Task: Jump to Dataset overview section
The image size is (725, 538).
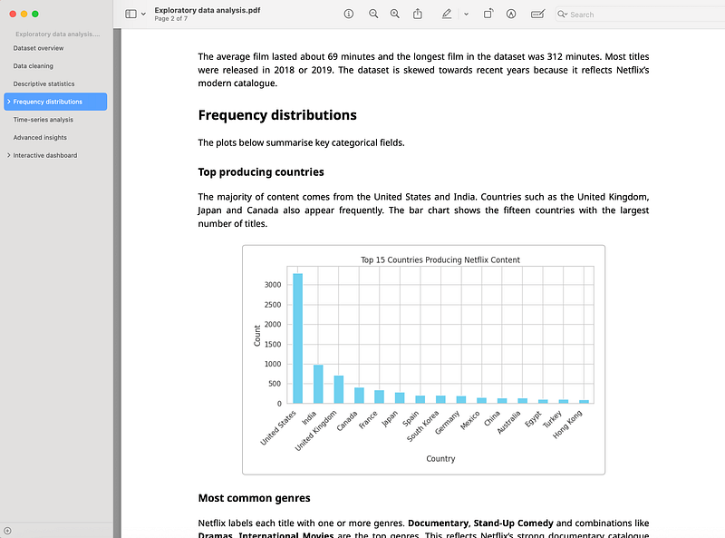Action: click(38, 48)
